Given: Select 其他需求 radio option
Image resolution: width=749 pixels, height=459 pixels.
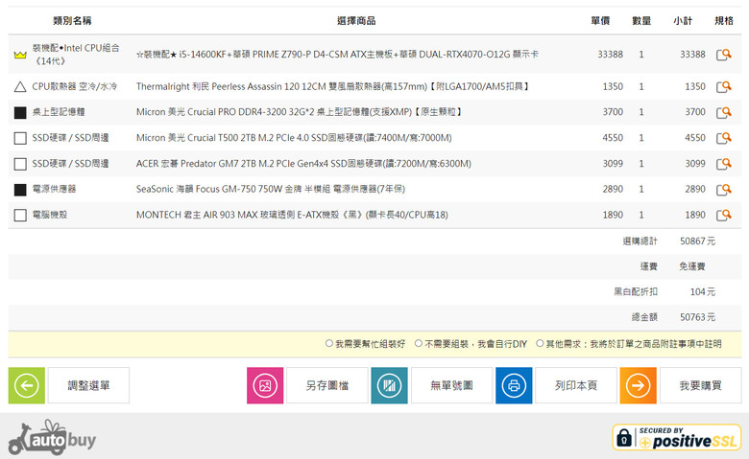Looking at the screenshot, I should click(540, 343).
